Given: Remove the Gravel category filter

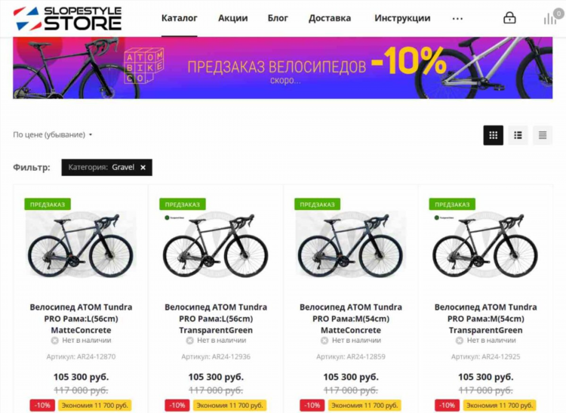Looking at the screenshot, I should (x=143, y=168).
